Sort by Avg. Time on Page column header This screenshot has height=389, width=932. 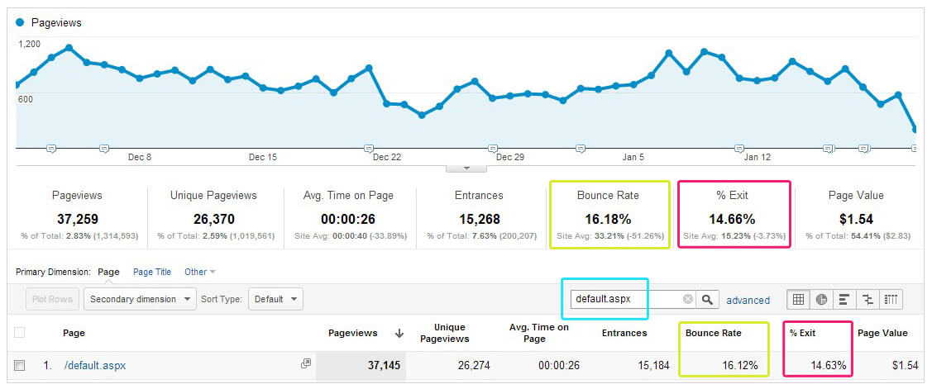[x=538, y=333]
